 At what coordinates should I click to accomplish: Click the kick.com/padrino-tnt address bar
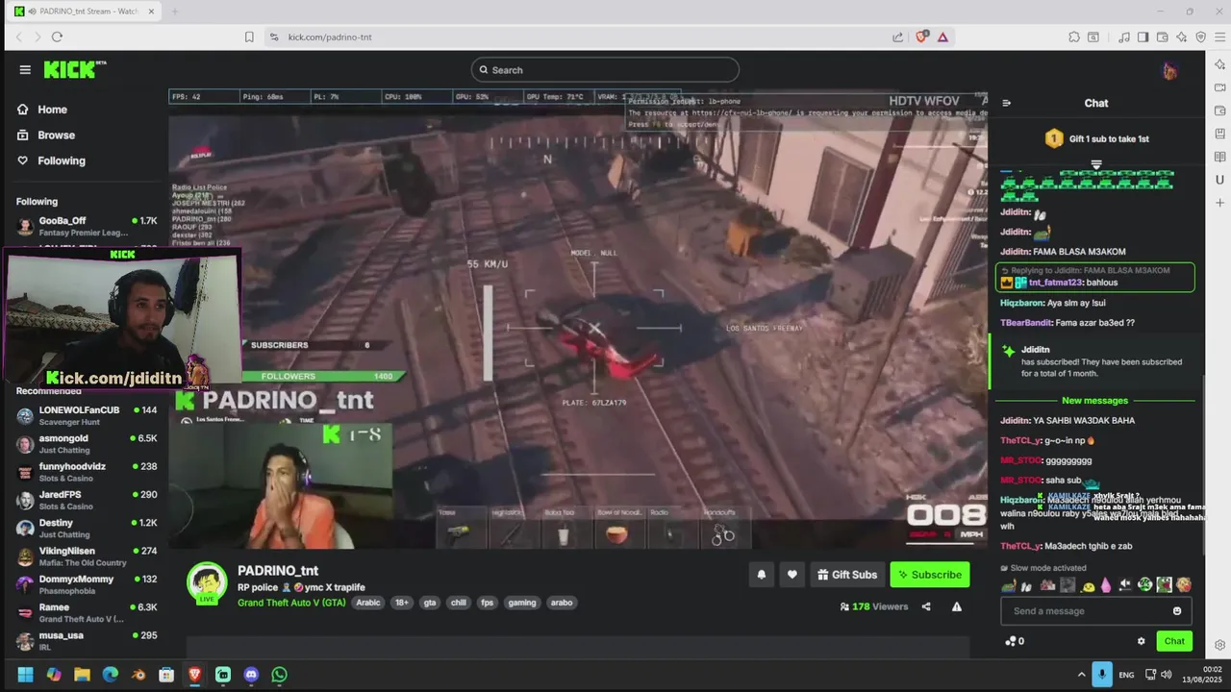point(577,37)
